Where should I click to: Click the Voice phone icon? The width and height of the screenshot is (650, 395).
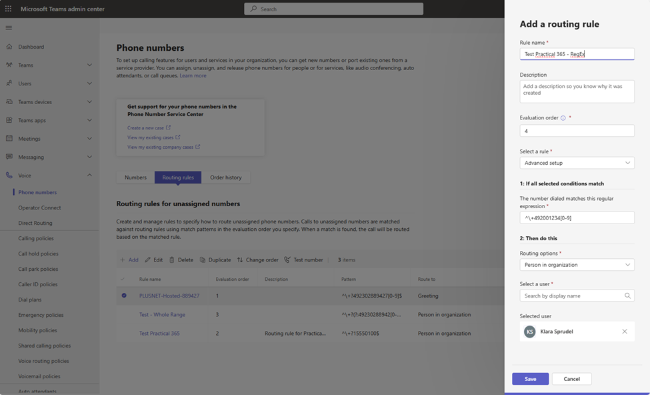point(9,175)
